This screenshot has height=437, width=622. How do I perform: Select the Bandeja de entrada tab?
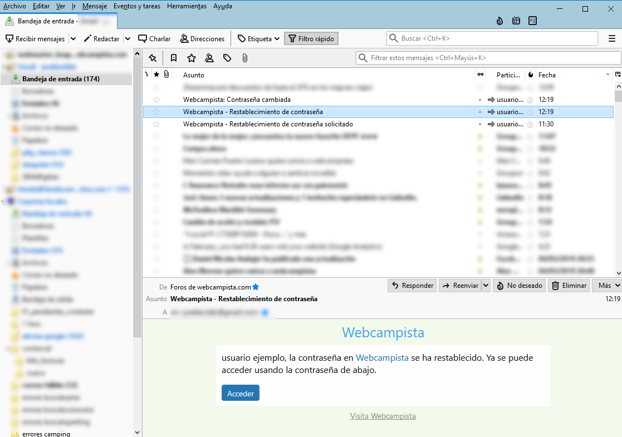[58, 21]
